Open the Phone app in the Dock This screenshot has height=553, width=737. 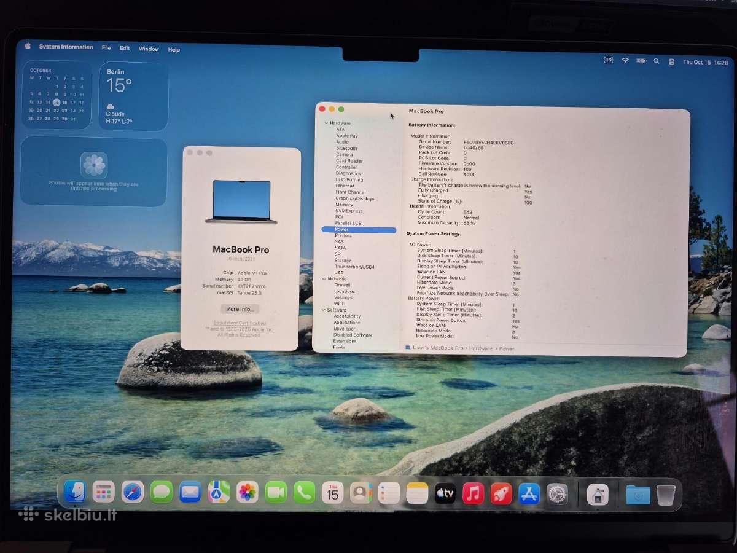tap(305, 492)
